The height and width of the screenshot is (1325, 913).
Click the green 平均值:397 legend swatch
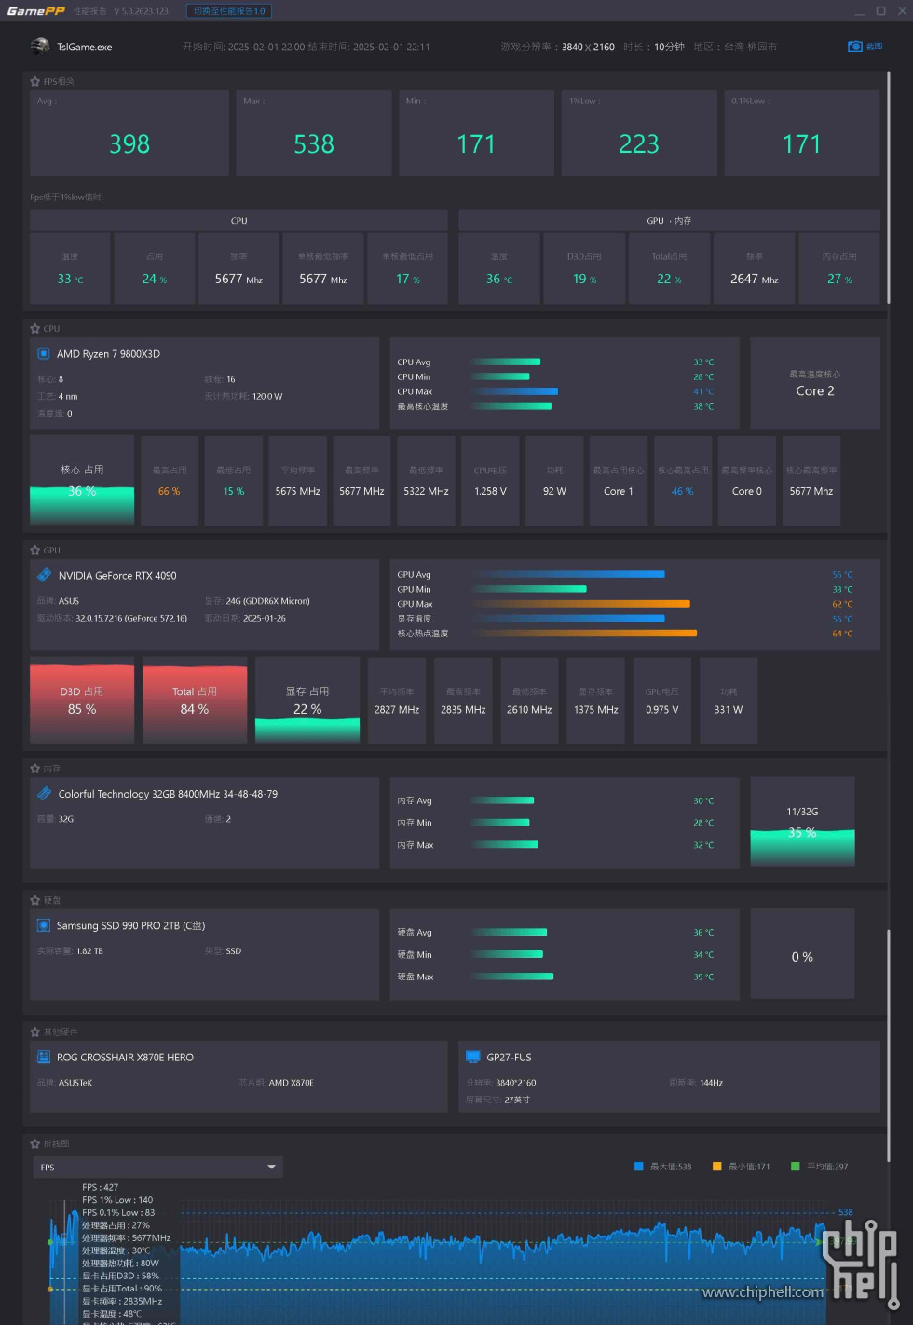(796, 1167)
